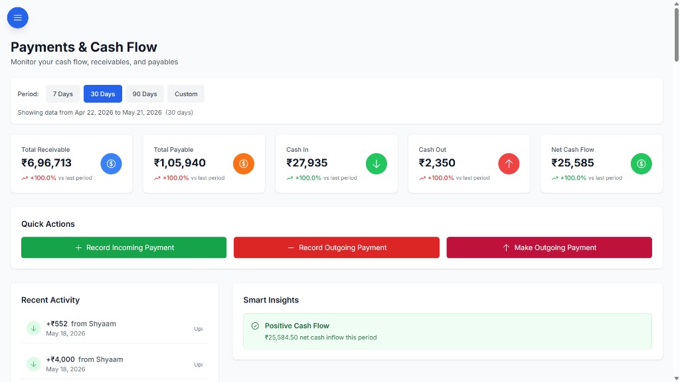Click Make Outgoing Payment button
The image size is (680, 382).
[549, 247]
